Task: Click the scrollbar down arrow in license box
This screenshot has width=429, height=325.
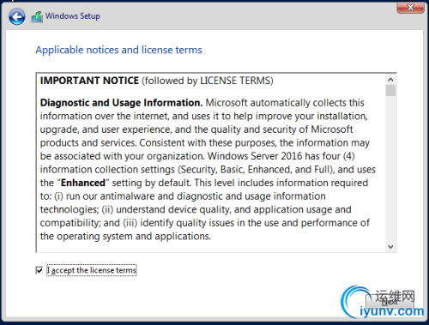Action: click(x=390, y=247)
